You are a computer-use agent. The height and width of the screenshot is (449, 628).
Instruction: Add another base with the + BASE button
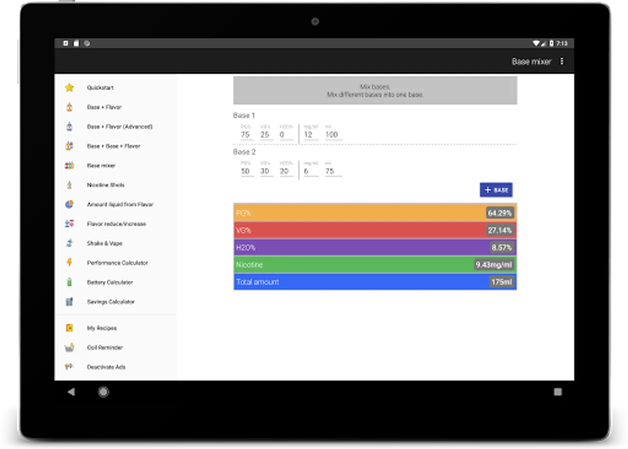(x=496, y=190)
